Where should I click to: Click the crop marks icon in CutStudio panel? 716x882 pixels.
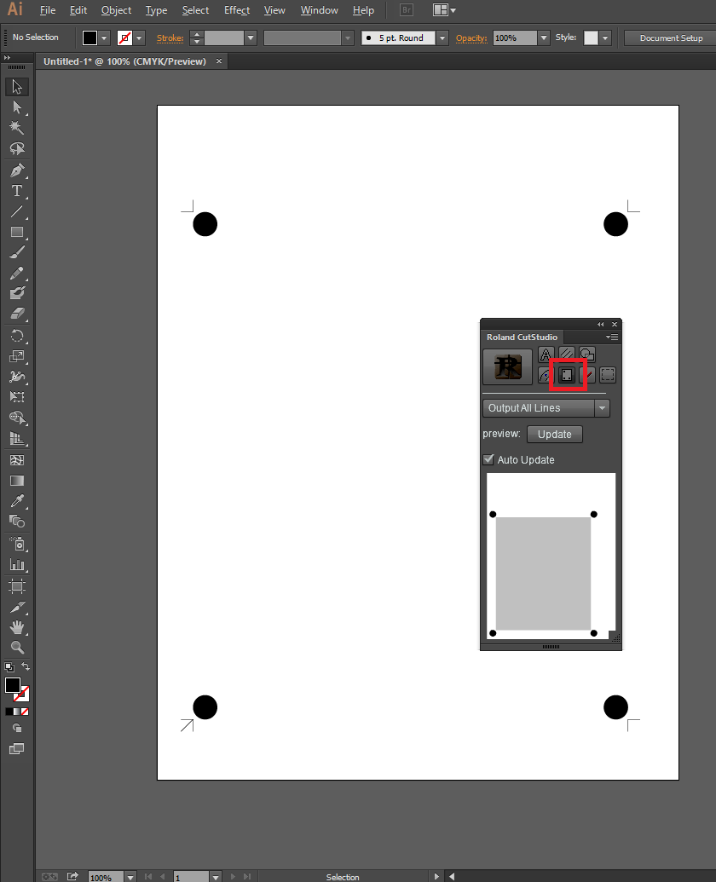click(x=566, y=375)
